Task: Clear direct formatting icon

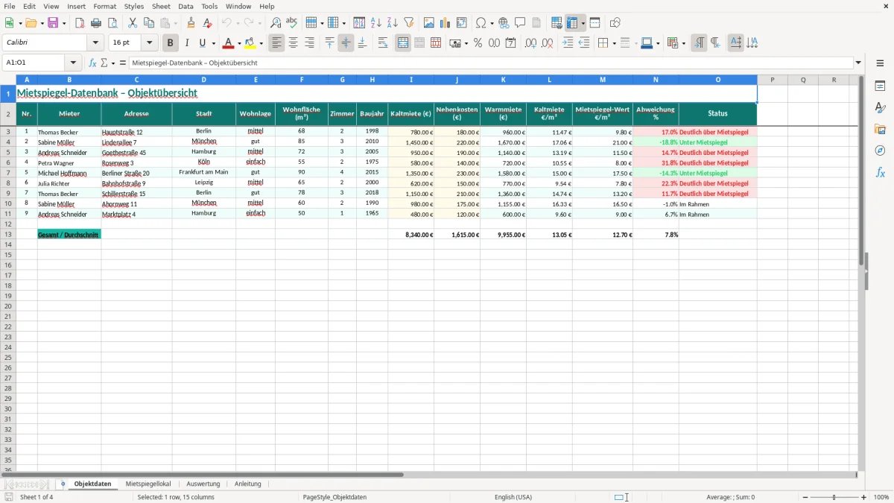Action: click(x=207, y=23)
